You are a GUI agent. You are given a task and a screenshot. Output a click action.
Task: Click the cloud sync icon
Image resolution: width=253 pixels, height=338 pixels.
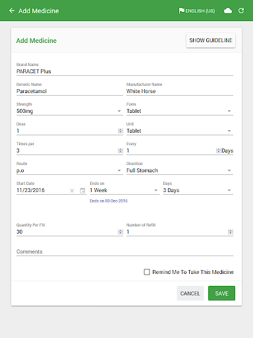[x=228, y=11]
